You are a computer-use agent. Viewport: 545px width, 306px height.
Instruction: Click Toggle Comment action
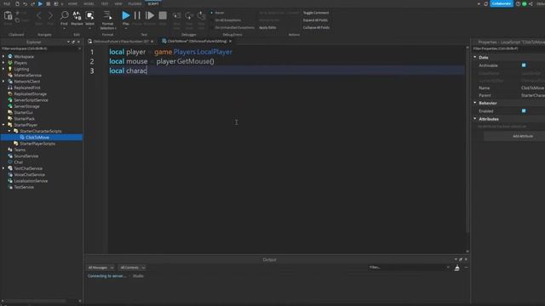pos(316,13)
